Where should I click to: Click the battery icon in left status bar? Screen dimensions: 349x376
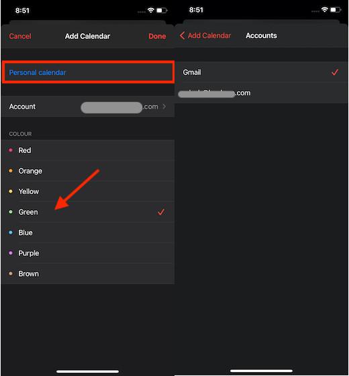tap(162, 11)
